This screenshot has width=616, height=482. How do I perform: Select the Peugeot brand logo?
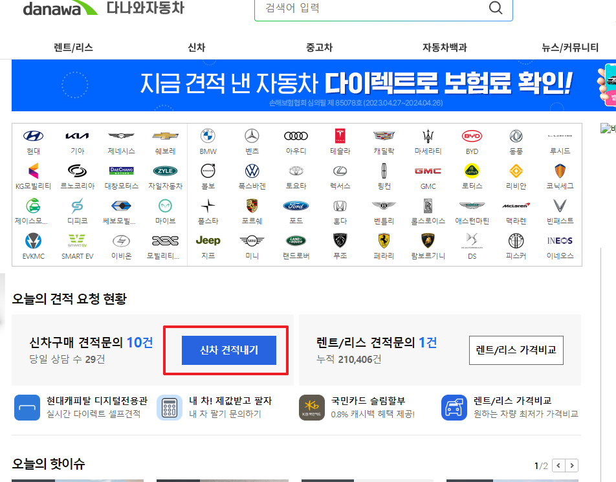pos(340,241)
